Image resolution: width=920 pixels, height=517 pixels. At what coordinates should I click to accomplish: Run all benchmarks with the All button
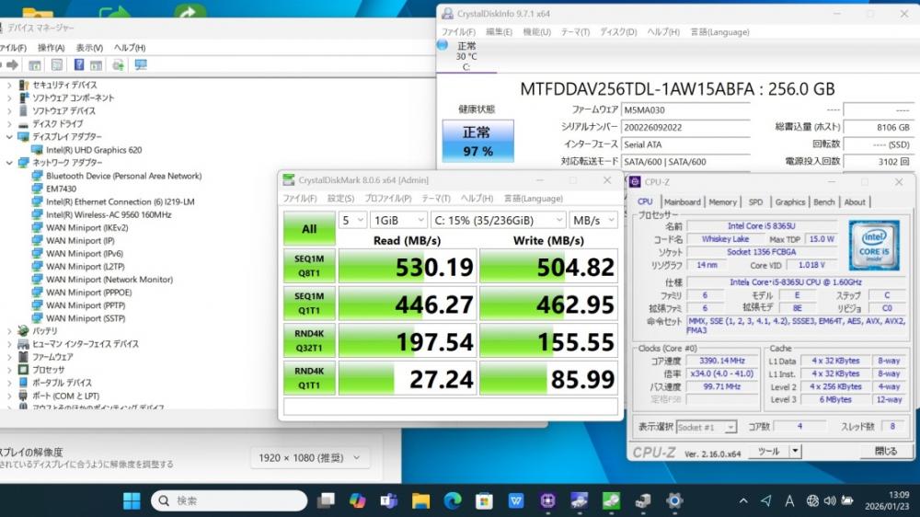tap(309, 229)
